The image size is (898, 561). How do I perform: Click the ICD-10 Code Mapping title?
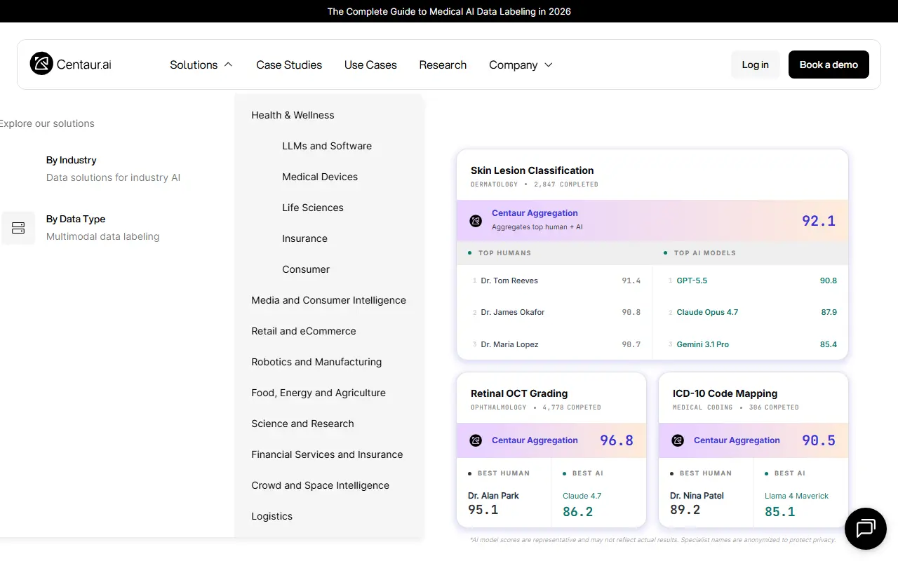click(725, 393)
